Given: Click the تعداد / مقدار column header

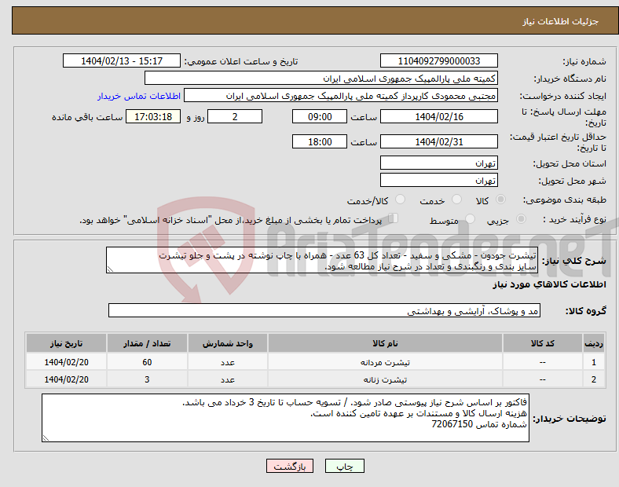Looking at the screenshot, I should [147, 343].
